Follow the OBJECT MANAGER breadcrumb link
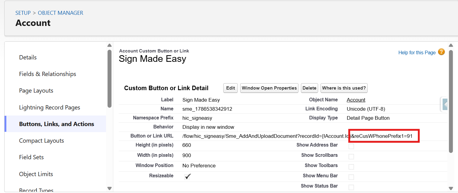The height and width of the screenshot is (193, 458). (x=60, y=13)
